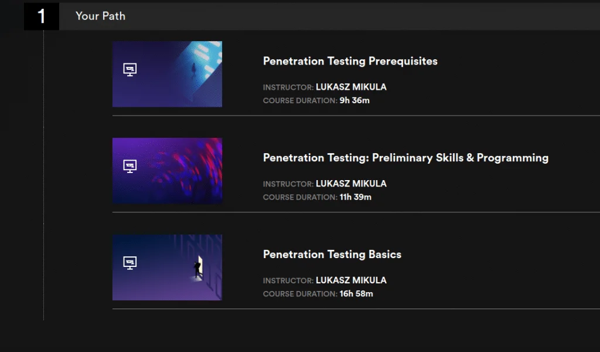
Task: Click the COURSE DURATION label of Preliminary Skills course
Action: pyautogui.click(x=300, y=197)
